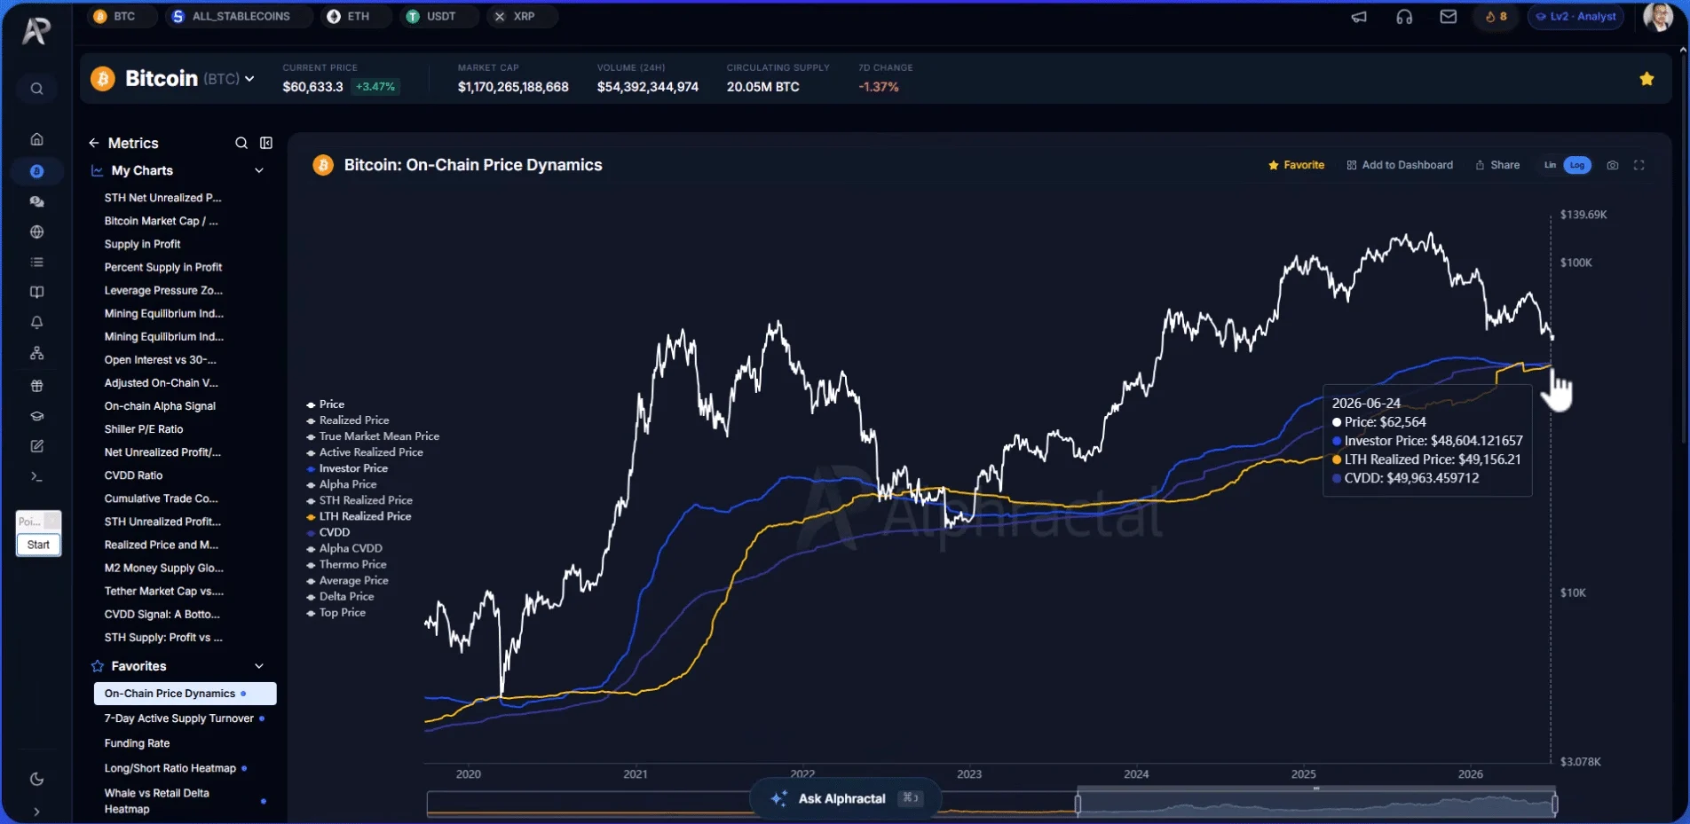
Task: Toggle Investor Price series in legend
Action: coord(347,468)
